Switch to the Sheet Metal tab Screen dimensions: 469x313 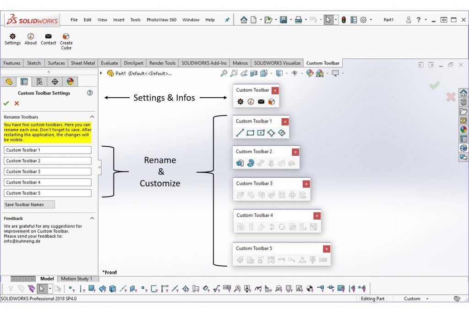(x=83, y=63)
